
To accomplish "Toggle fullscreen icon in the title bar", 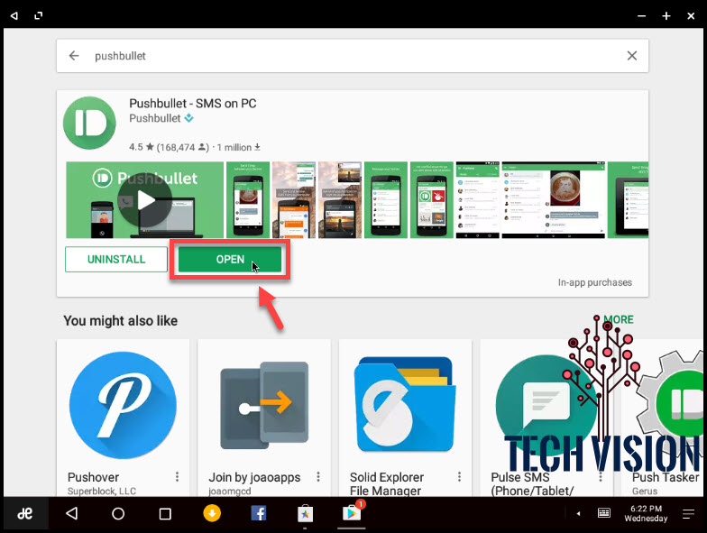I will click(x=39, y=16).
